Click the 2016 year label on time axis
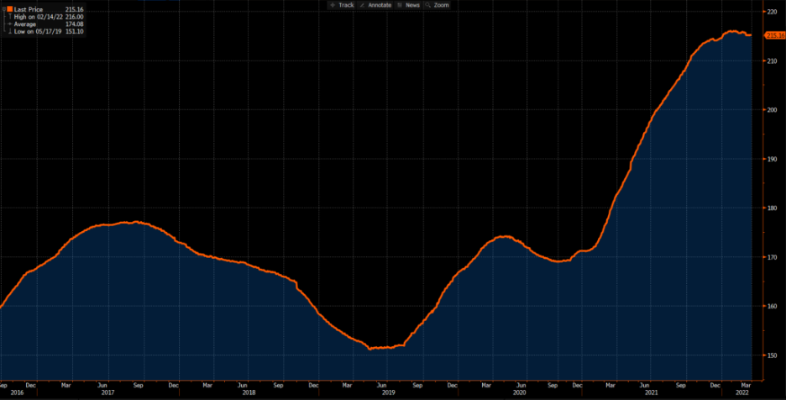Viewport: 786px width, 400px height. pos(17,392)
